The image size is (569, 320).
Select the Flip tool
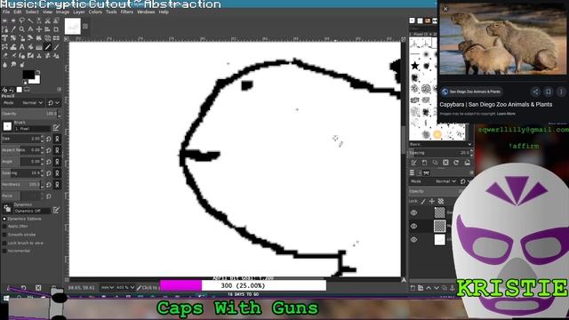tap(56, 38)
